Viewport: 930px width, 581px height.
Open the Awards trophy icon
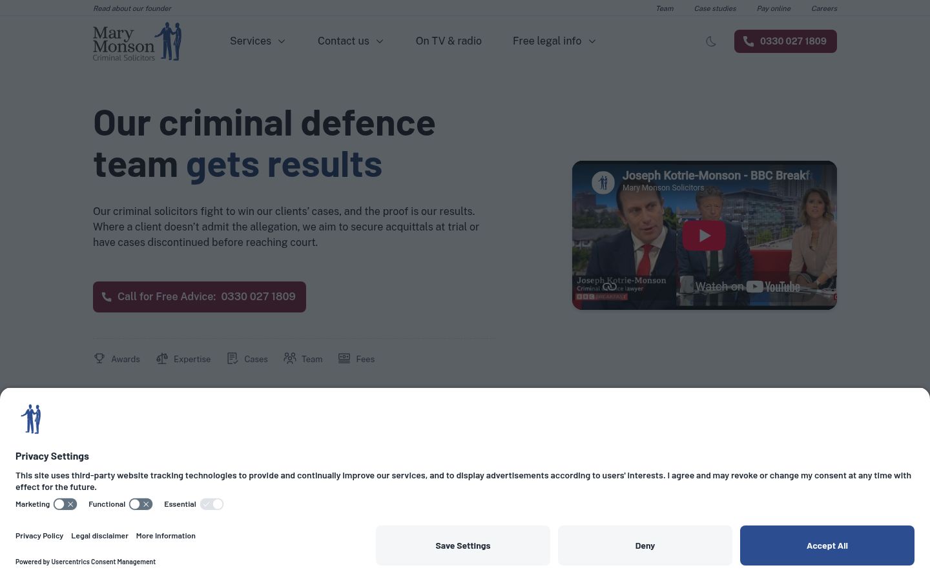tap(99, 358)
